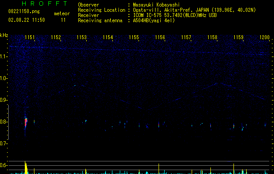
Task: Click the yellow intensity spike near 1159
Action: pyautogui.click(x=233, y=169)
